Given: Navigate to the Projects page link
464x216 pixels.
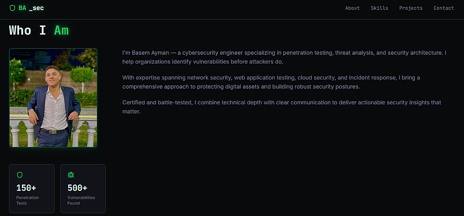Looking at the screenshot, I should click(411, 8).
